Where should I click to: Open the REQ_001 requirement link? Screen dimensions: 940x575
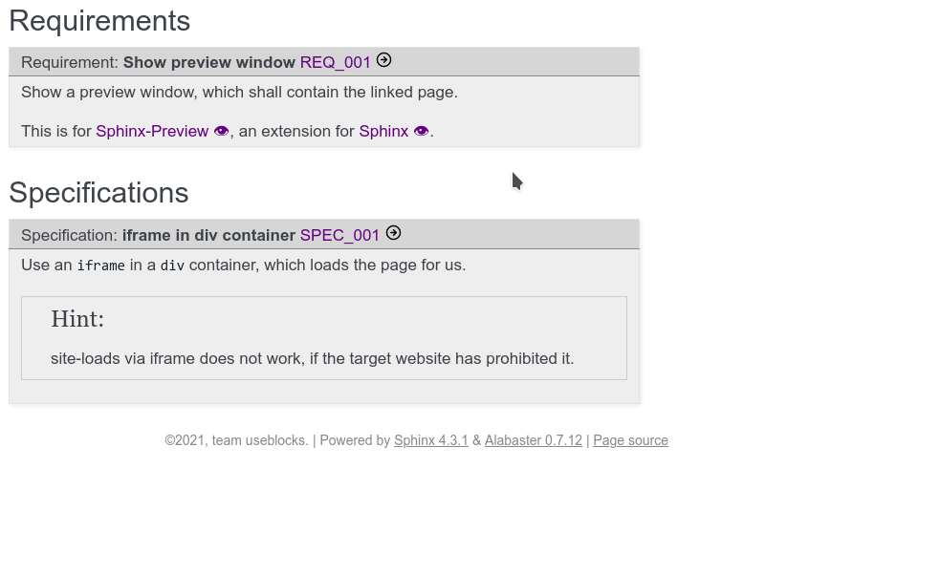point(335,62)
